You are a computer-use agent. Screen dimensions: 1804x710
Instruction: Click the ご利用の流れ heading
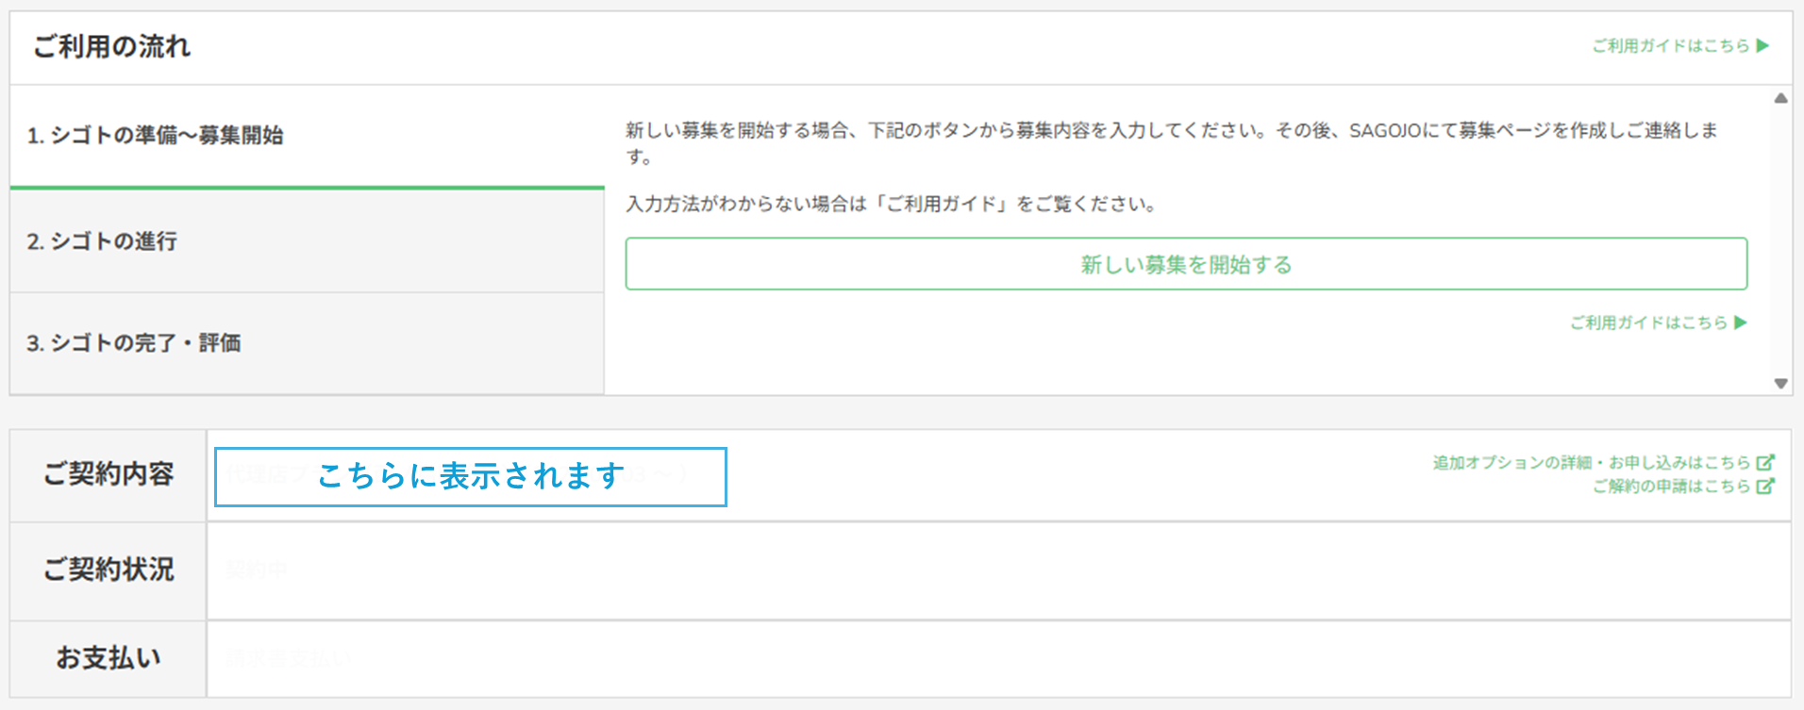pyautogui.click(x=111, y=46)
